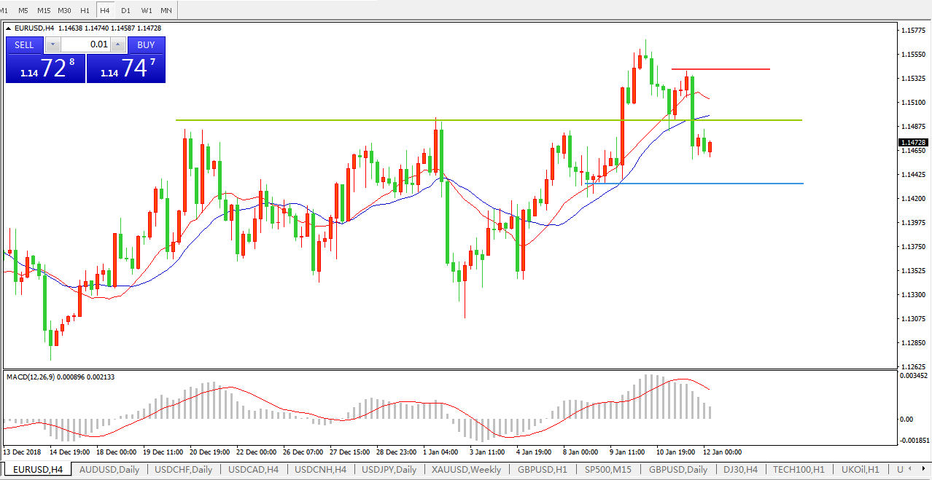The image size is (932, 480).
Task: Select the H1 timeframe button
Action: tap(85, 10)
